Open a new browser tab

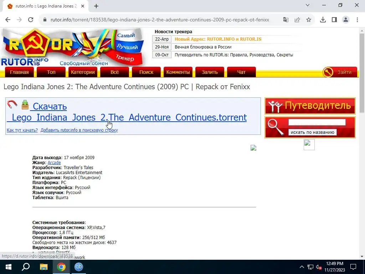click(x=96, y=6)
